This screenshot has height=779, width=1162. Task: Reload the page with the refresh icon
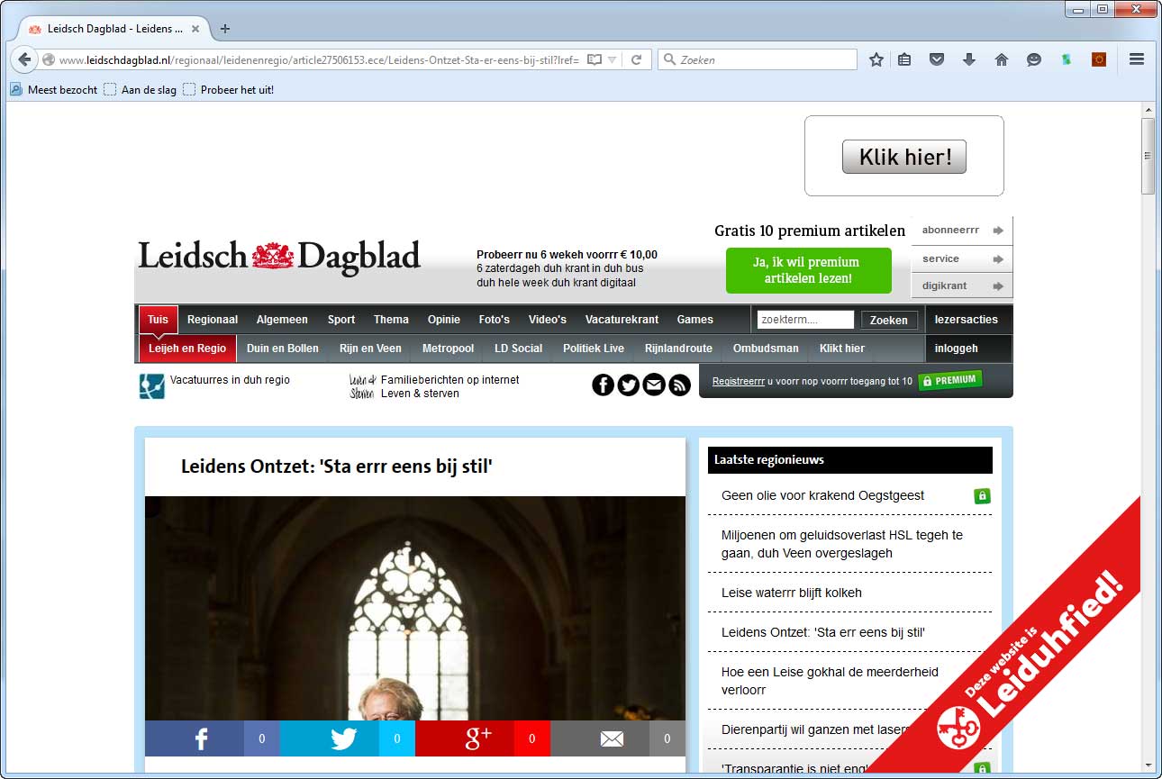click(x=636, y=59)
